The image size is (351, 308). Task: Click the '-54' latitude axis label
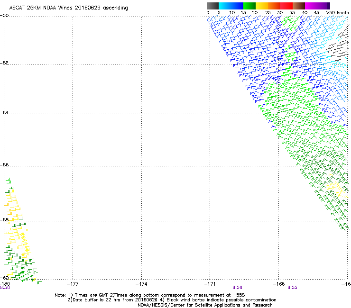pos(4,112)
